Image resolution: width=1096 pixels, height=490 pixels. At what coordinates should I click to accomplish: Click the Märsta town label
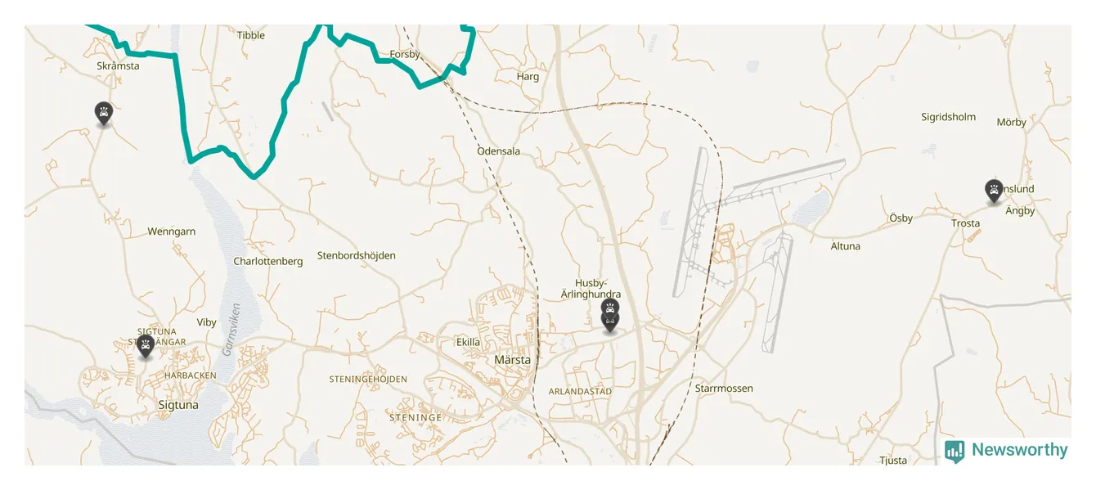pos(513,360)
